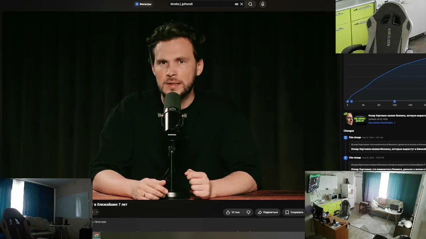Click the T icon for the Aug 26 title change
The width and height of the screenshot is (426, 239).
(345, 158)
